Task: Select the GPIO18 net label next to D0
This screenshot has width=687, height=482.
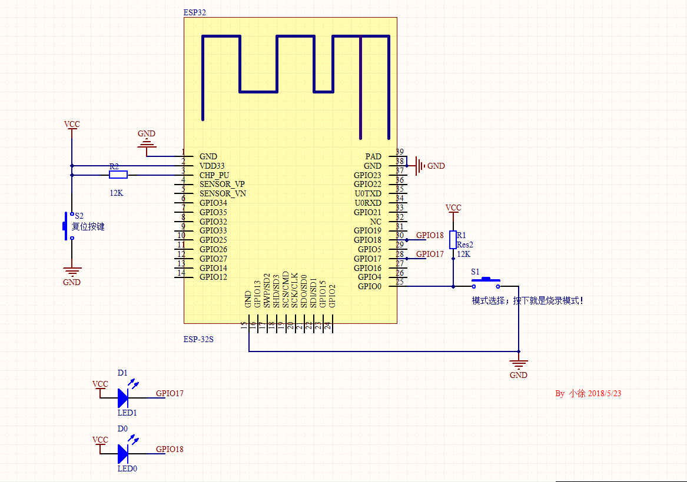Action: tap(170, 449)
